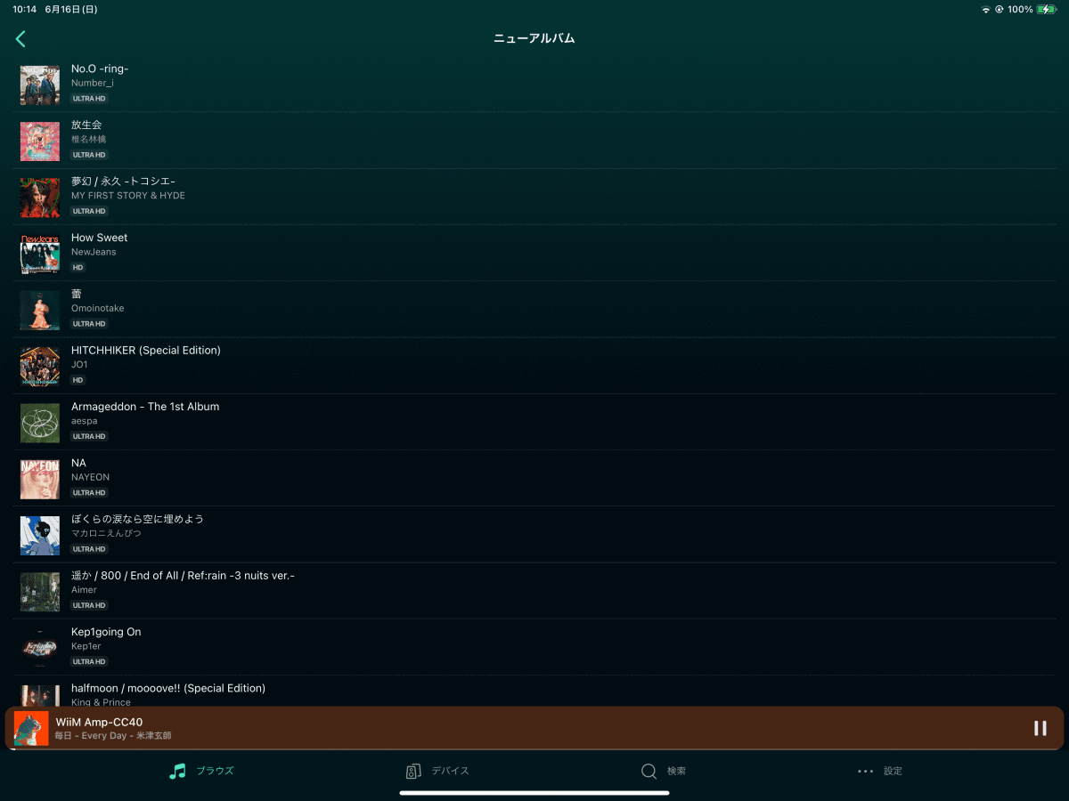Viewport: 1069px width, 801px height.
Task: Tap the artist name King & Prince
Action: (101, 702)
